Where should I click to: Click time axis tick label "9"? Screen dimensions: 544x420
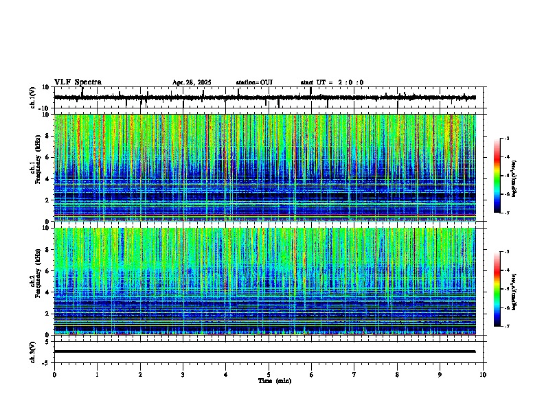440,375
